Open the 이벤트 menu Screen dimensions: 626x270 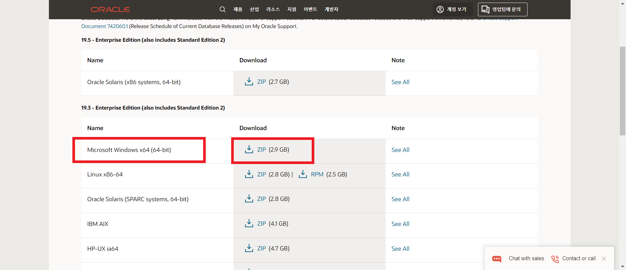pyautogui.click(x=310, y=9)
